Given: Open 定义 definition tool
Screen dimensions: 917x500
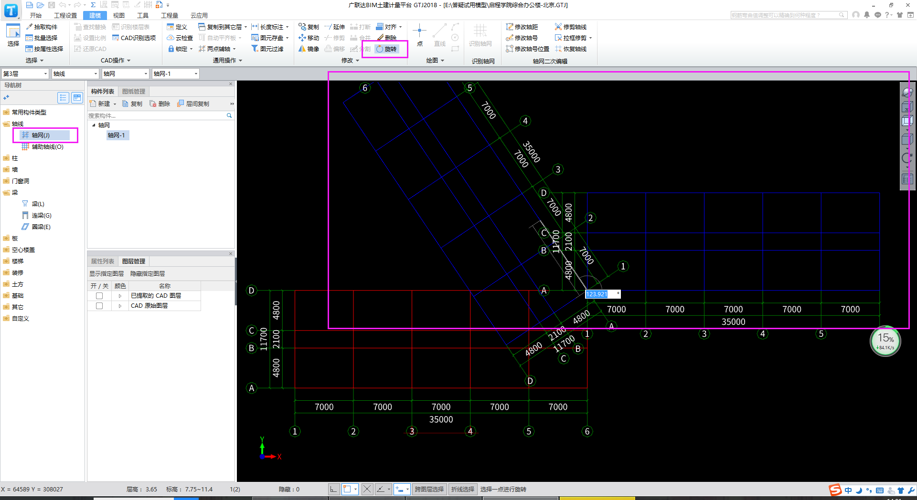Looking at the screenshot, I should [177, 27].
